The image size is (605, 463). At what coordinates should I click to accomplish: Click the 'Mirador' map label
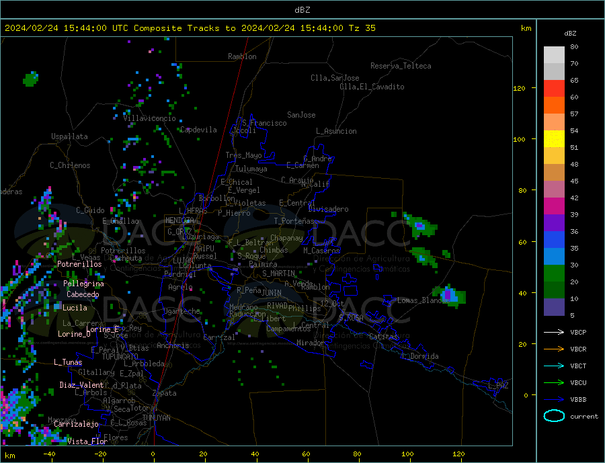click(x=311, y=343)
